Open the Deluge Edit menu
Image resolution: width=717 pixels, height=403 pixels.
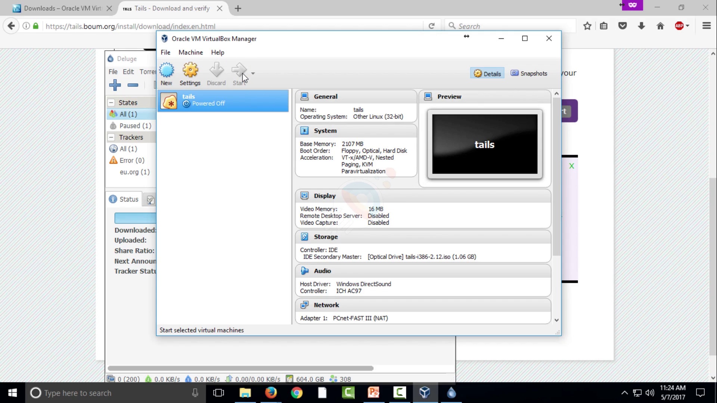click(x=128, y=72)
